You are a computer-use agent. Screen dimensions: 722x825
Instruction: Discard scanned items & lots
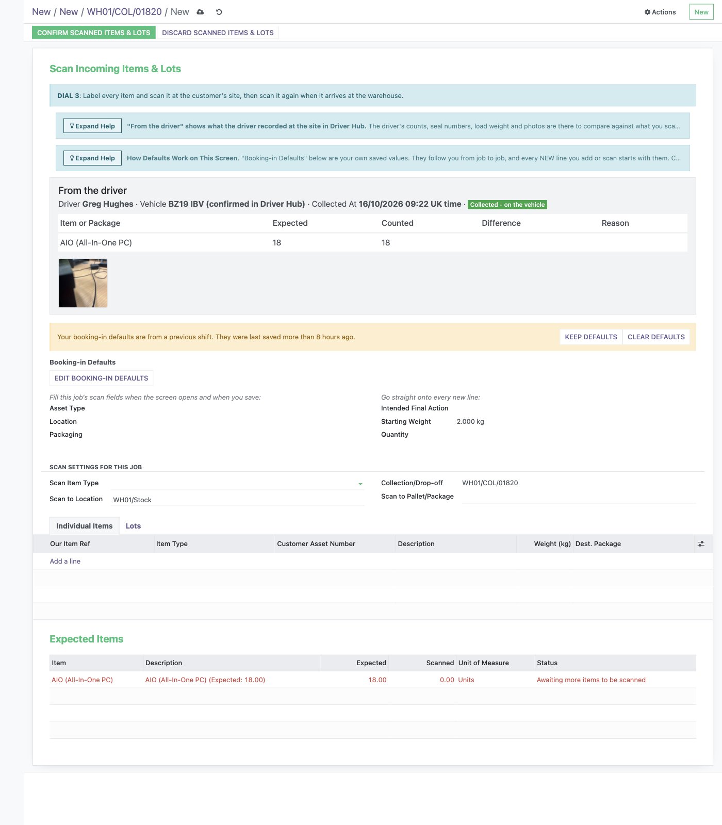(218, 32)
